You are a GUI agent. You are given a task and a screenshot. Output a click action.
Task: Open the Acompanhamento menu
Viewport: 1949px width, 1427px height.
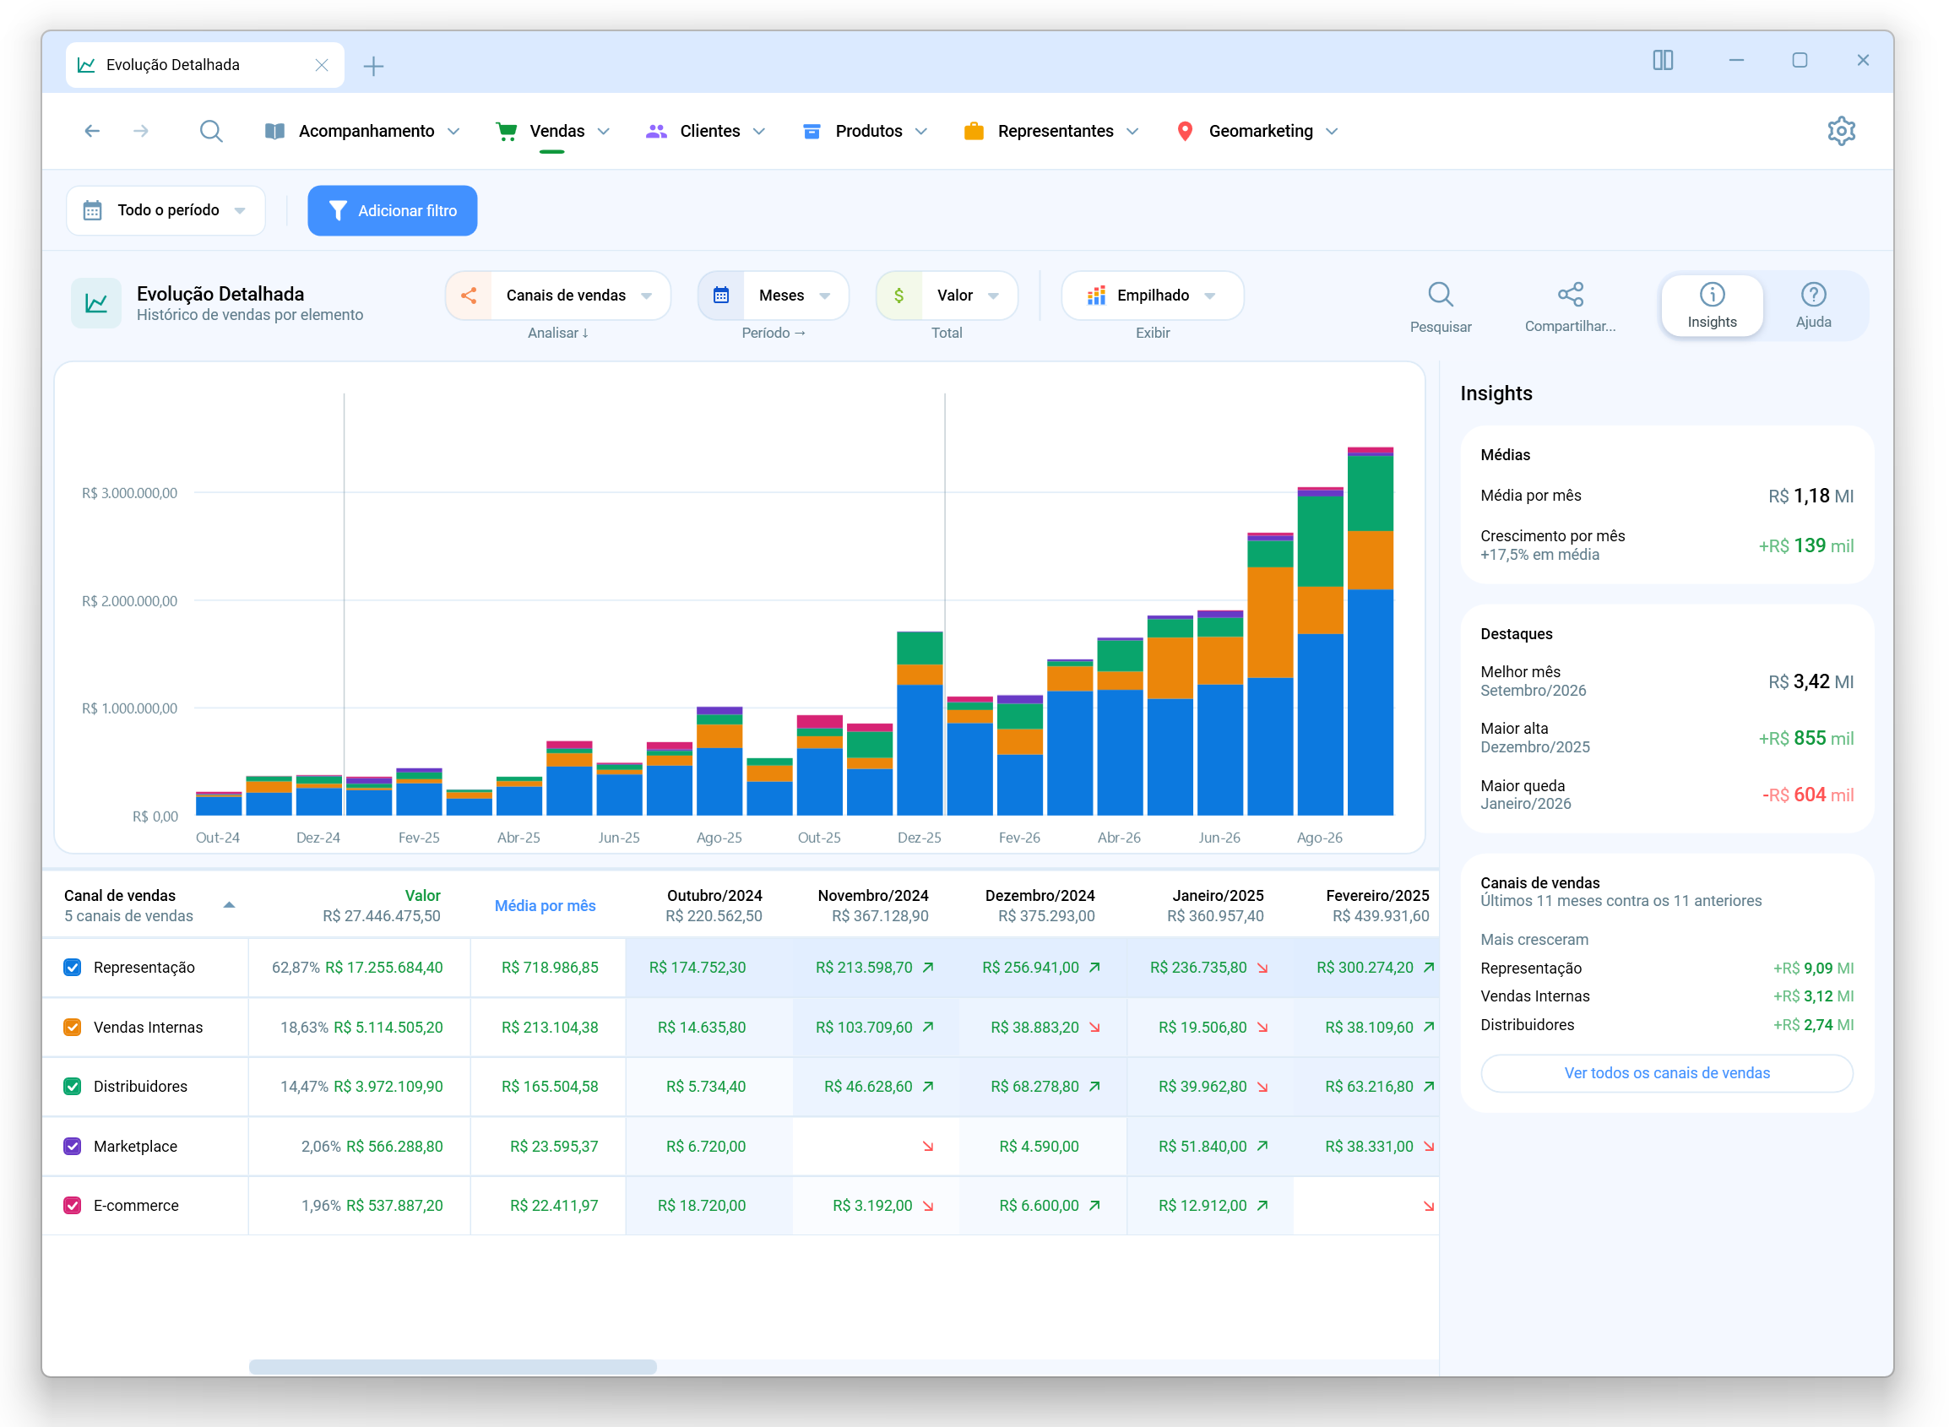click(362, 131)
